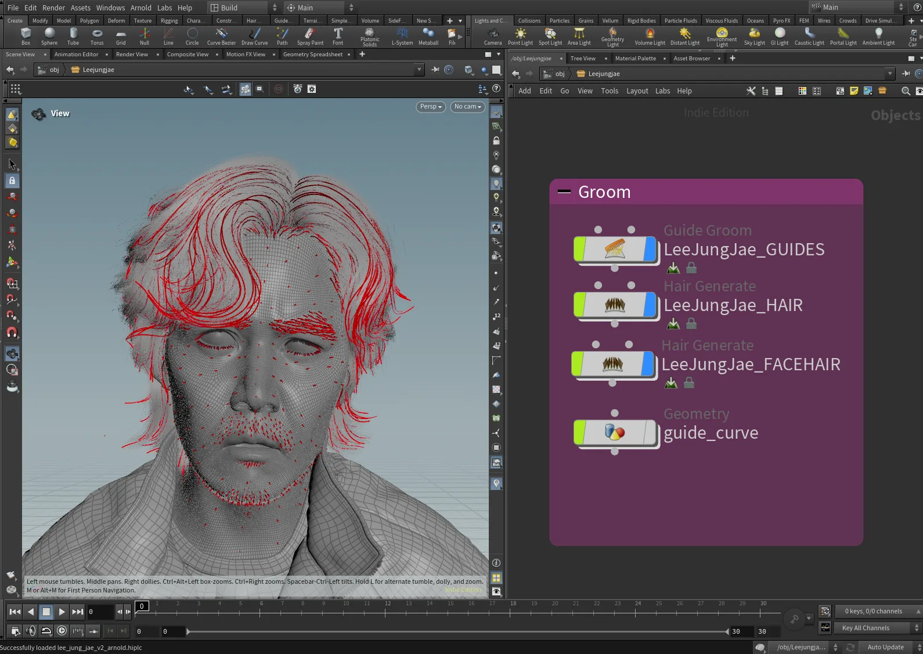Toggle display flag on LeeJungJae_GUIDES node
The width and height of the screenshot is (923, 654).
pos(650,249)
